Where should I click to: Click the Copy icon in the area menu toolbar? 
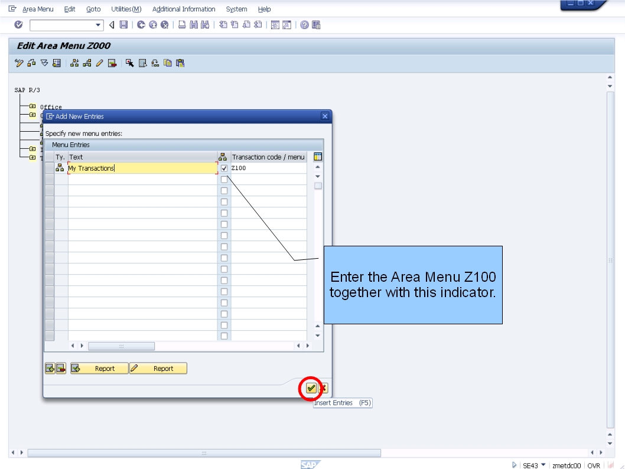167,63
